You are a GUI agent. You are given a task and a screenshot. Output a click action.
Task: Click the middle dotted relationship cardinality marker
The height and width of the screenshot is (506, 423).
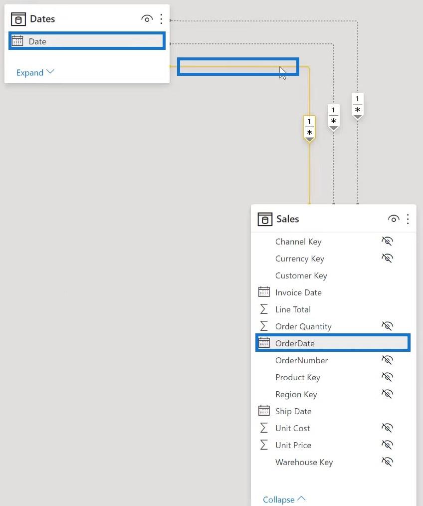pyautogui.click(x=333, y=117)
